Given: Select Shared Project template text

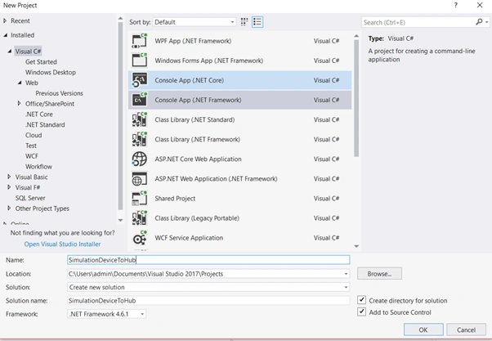Looking at the screenshot, I should click(175, 199).
